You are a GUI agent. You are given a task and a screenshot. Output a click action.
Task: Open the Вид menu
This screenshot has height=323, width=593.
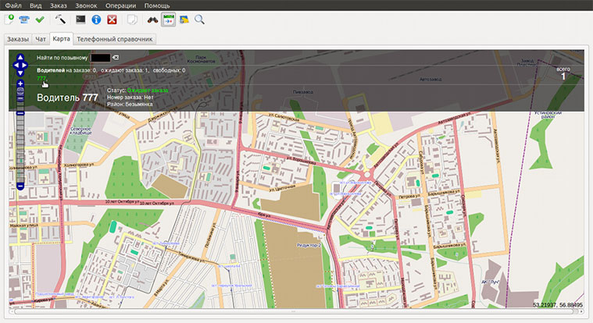tap(36, 5)
